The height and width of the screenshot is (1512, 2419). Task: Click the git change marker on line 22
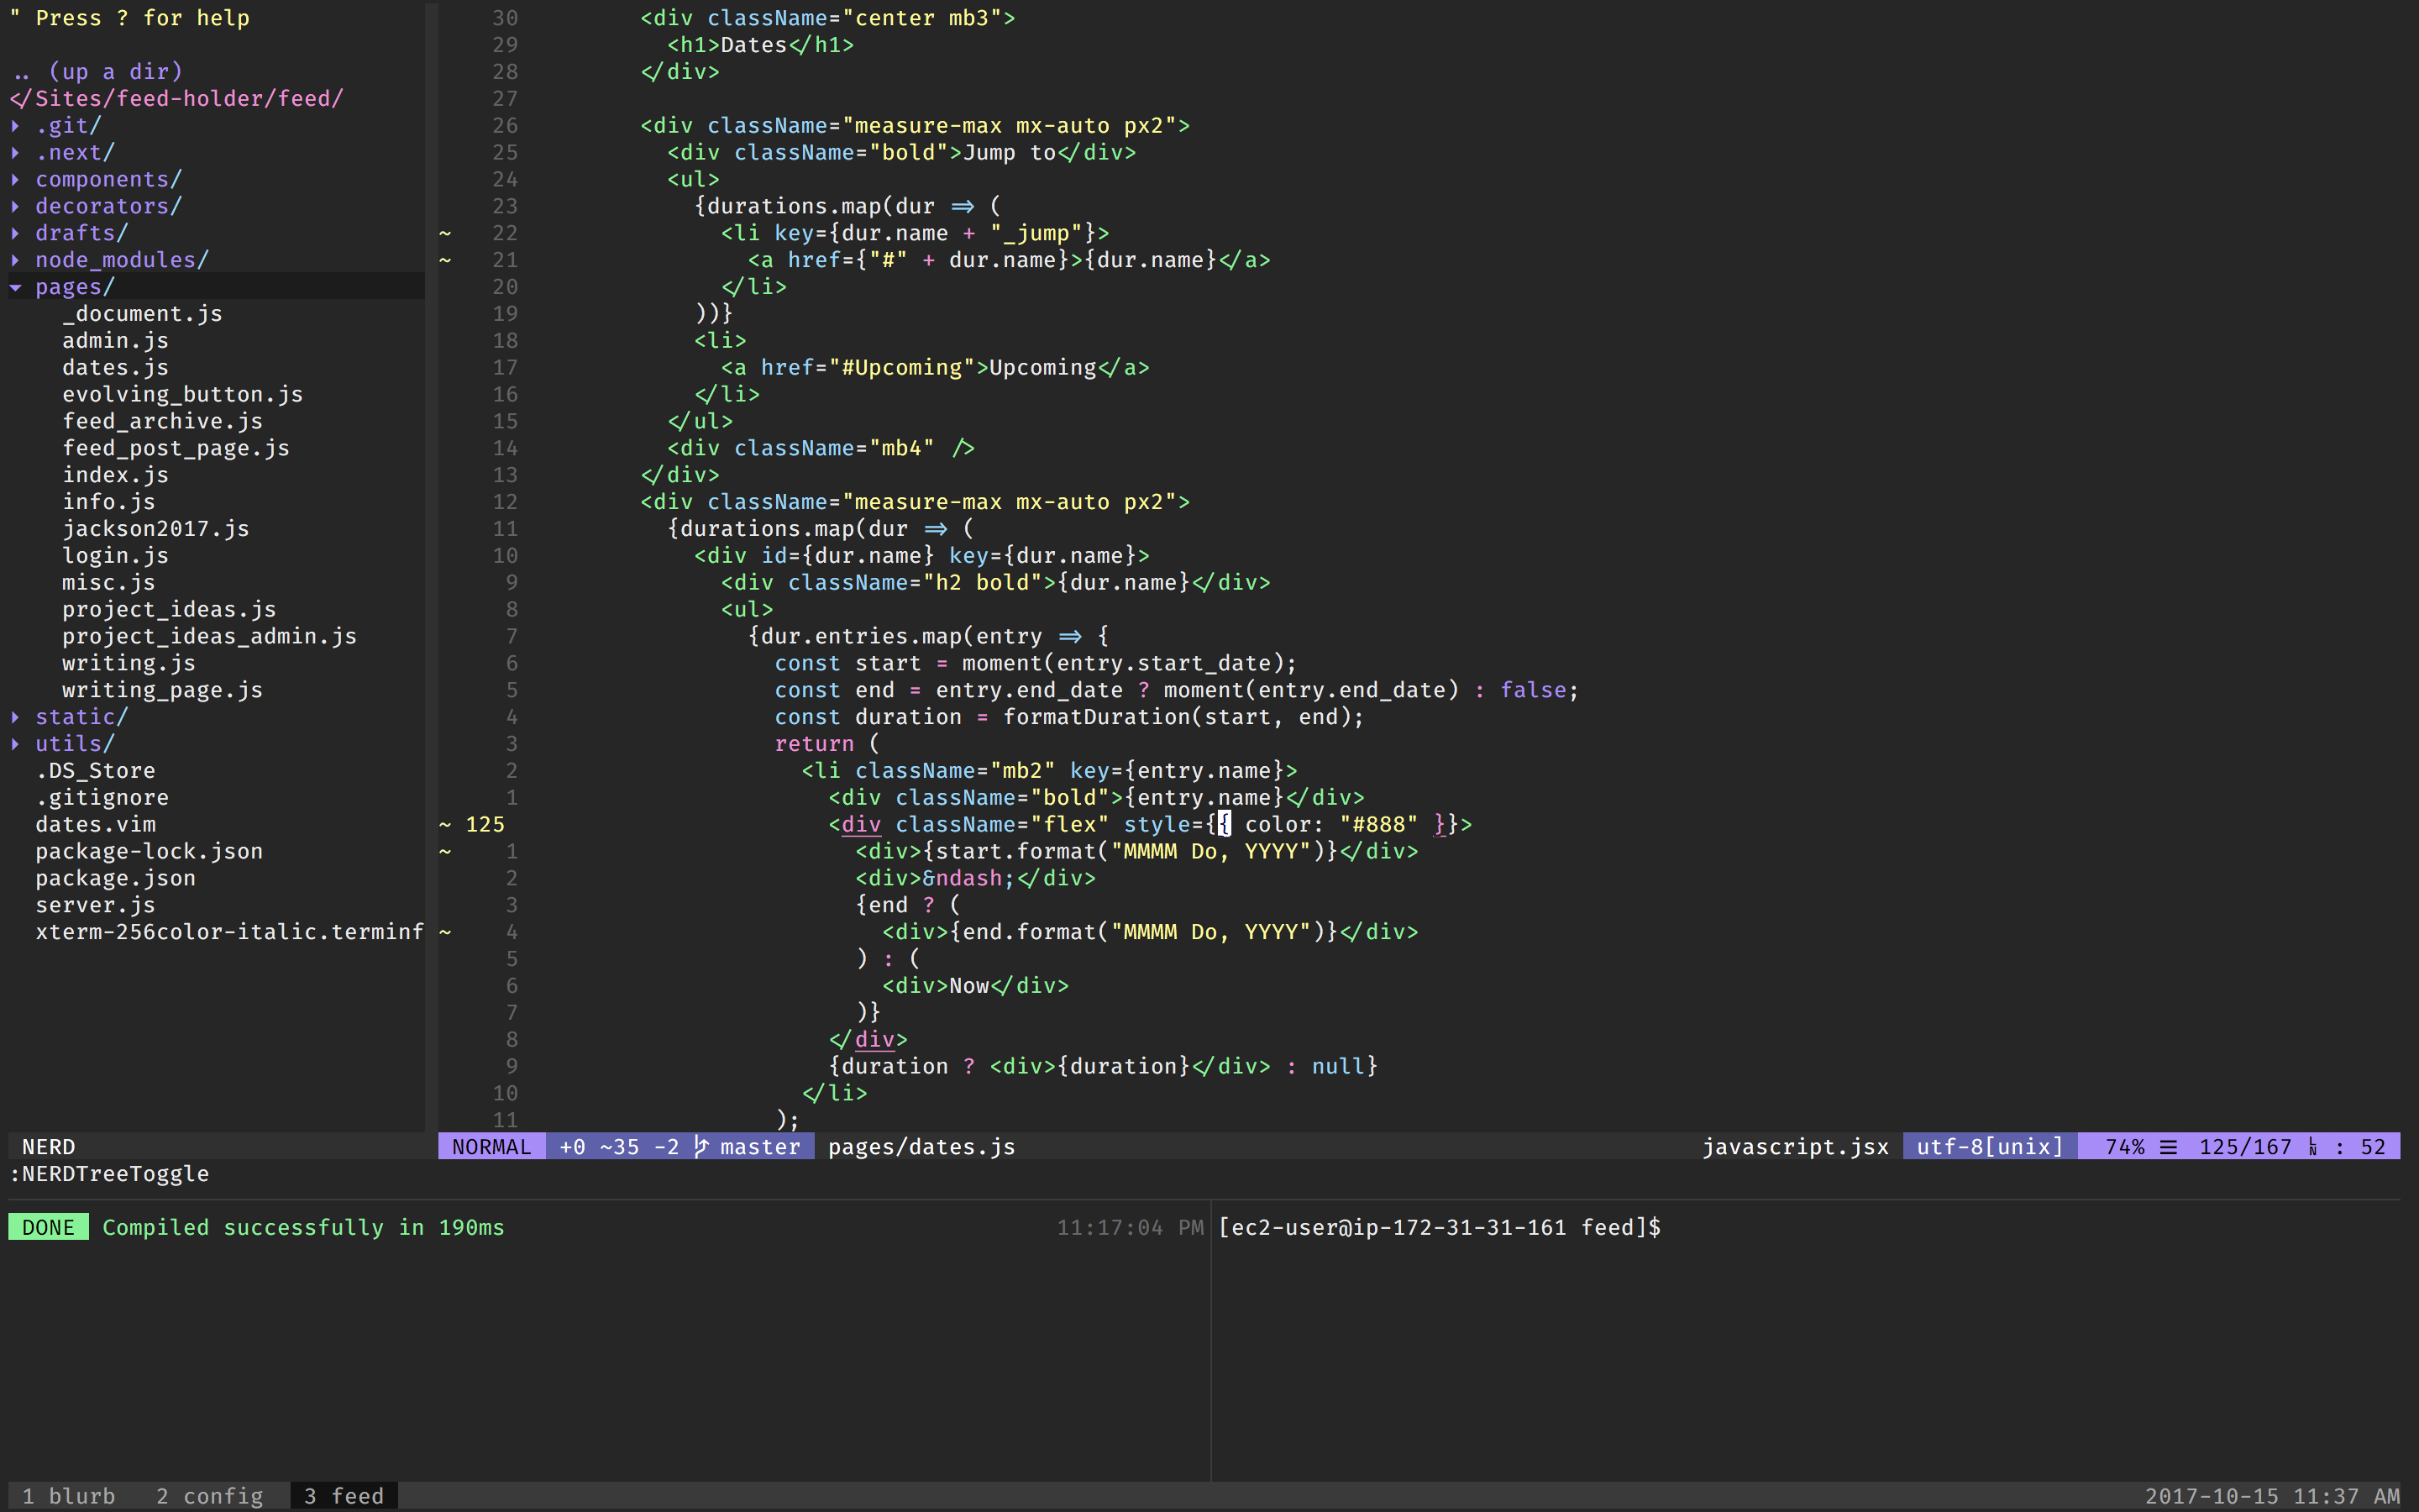(446, 234)
